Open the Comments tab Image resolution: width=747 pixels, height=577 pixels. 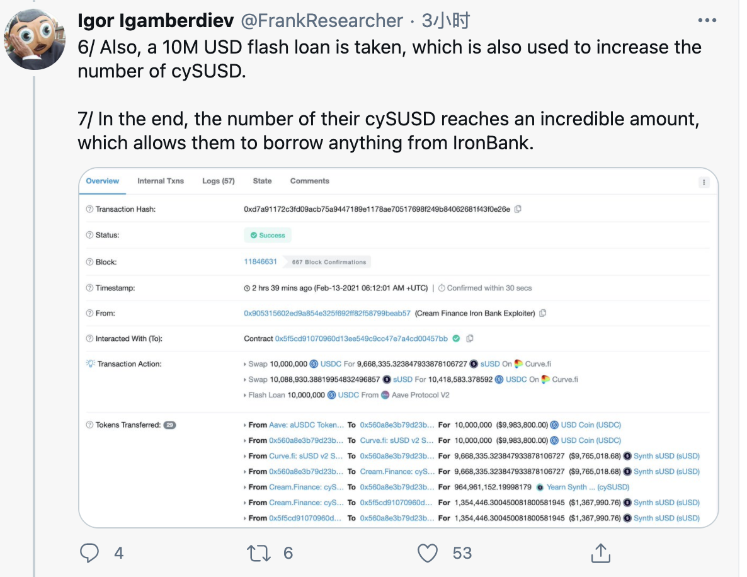coord(309,181)
